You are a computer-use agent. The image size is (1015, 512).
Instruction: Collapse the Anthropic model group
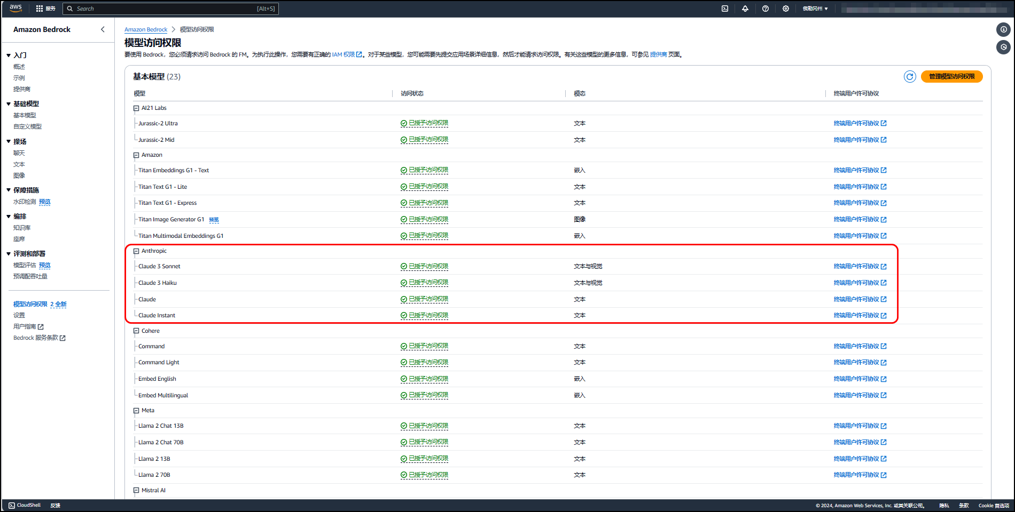[x=136, y=251]
